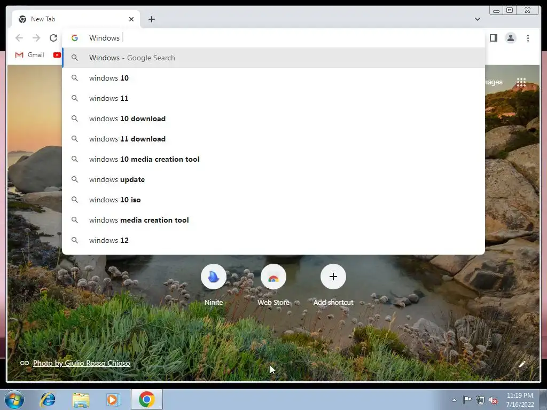Click the chain link icon beside photo credit
This screenshot has height=410, width=547.
25,363
